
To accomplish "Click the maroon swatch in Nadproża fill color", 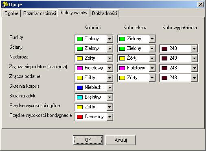I will pos(164,58).
